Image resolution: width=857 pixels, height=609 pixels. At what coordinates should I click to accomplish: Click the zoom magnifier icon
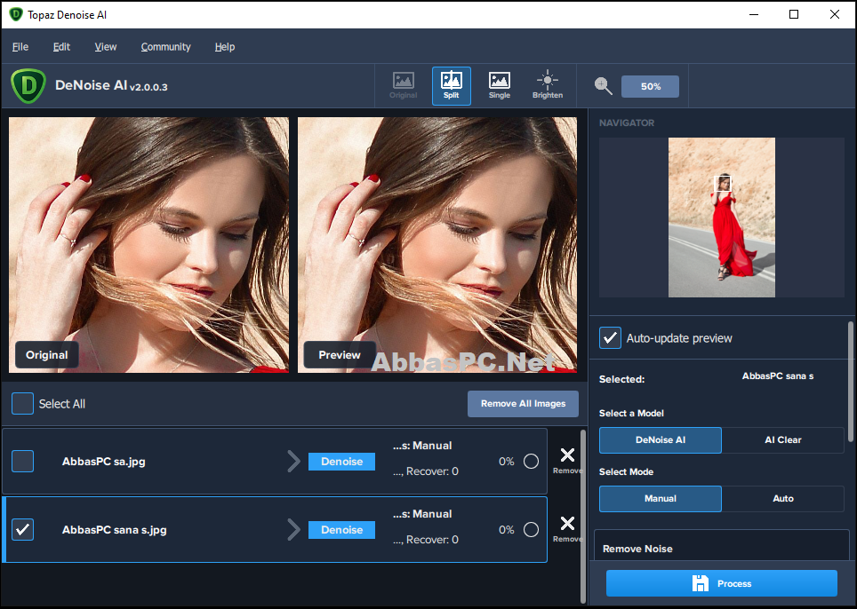[x=604, y=86]
